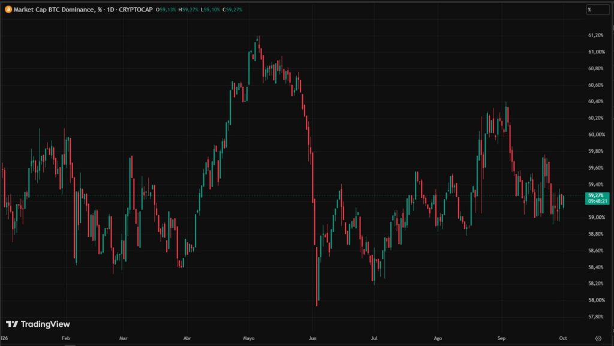Click the 58,60% price scale label
This screenshot has height=346, width=614.
tap(595, 251)
